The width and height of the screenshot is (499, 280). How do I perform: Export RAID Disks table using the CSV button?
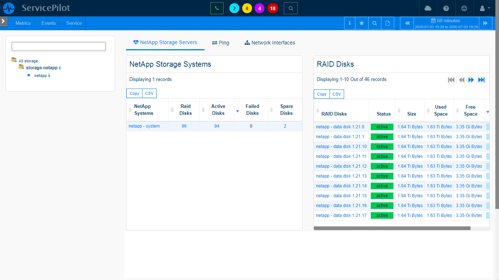(x=336, y=94)
